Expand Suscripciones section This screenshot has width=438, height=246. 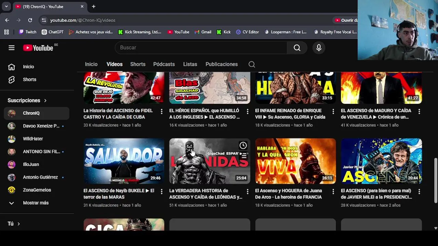(27, 100)
